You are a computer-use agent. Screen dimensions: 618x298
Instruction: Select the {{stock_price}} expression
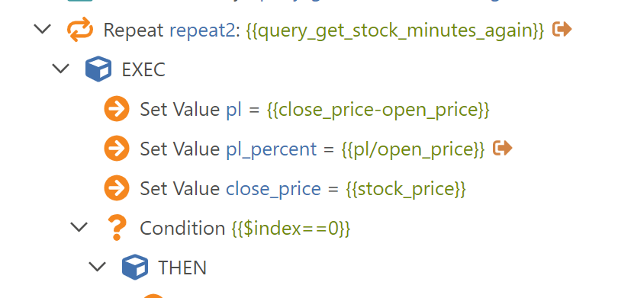[x=406, y=189]
